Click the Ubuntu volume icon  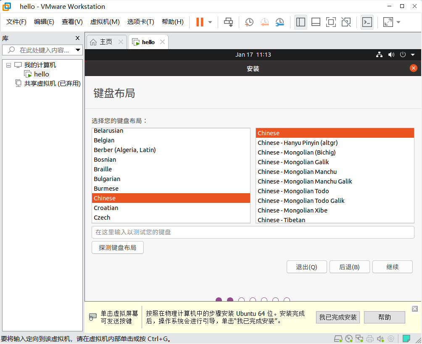point(391,55)
